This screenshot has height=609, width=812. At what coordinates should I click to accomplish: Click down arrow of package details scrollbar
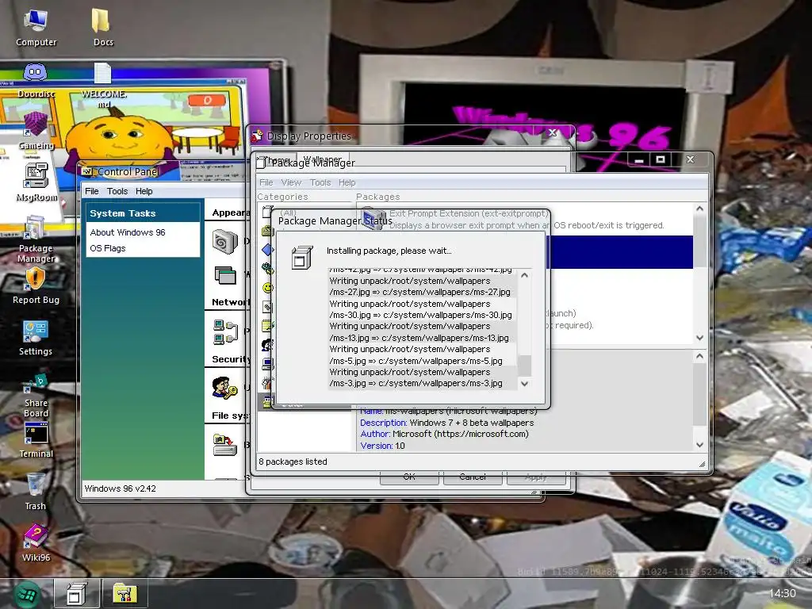click(x=699, y=445)
